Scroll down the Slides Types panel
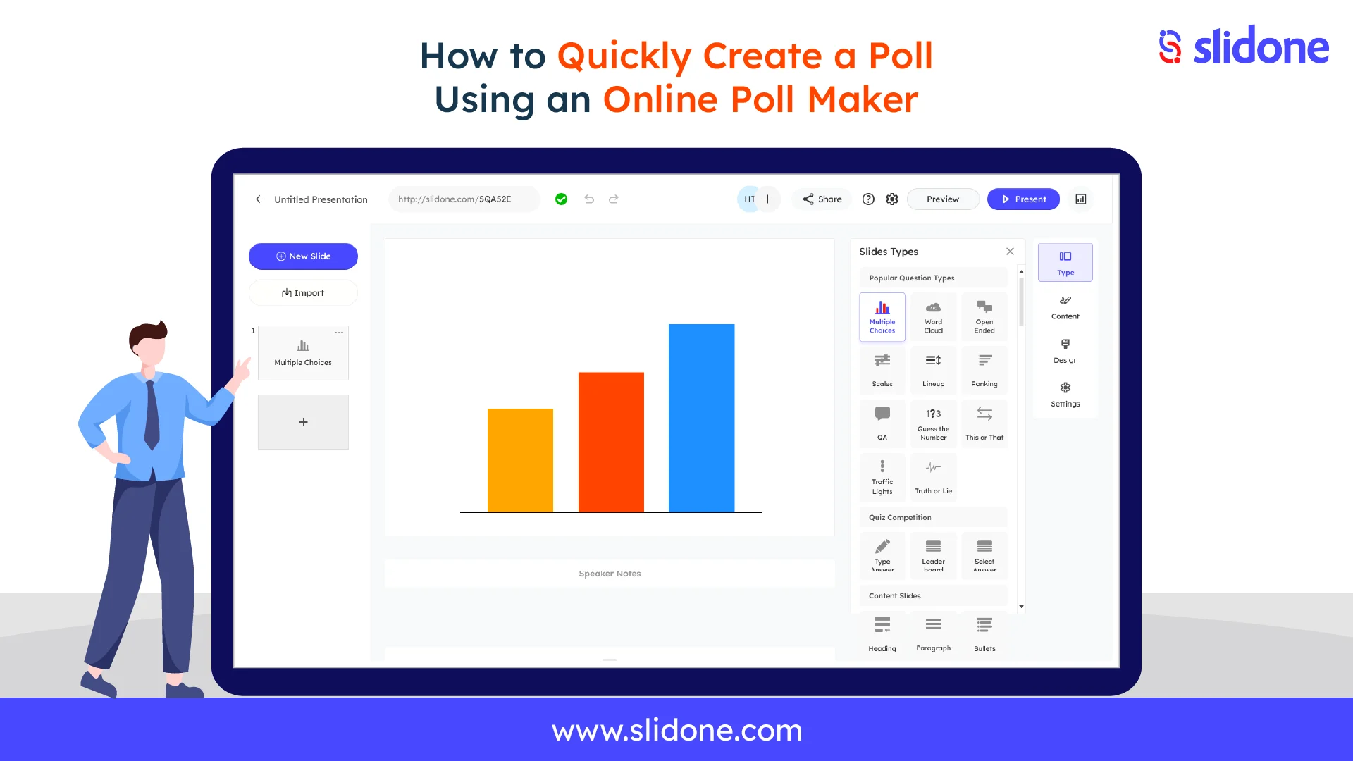Screen dimensions: 1353x761 tap(1021, 606)
